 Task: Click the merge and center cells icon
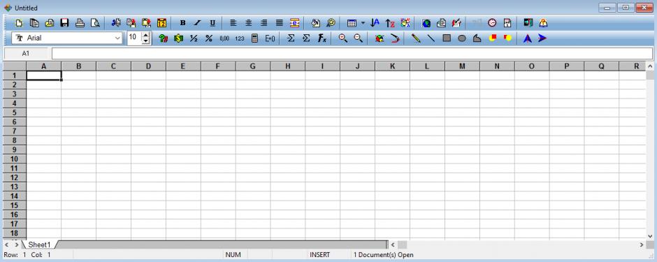click(x=294, y=23)
